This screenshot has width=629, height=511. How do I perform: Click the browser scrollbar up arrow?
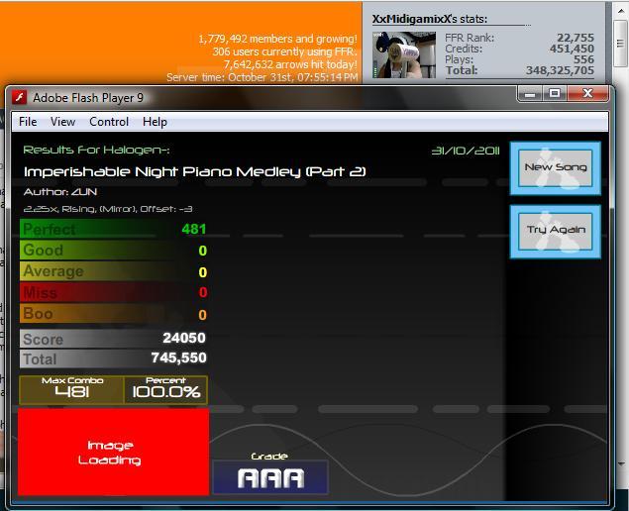coord(620,11)
